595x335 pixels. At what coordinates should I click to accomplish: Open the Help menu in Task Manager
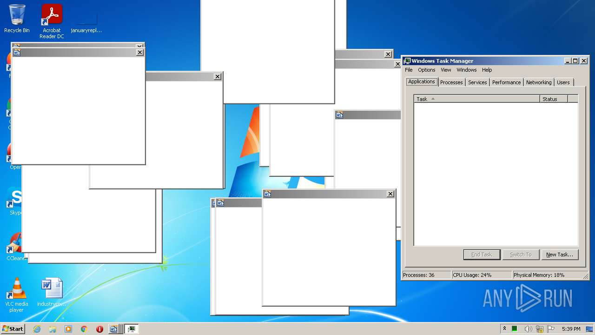tap(487, 70)
